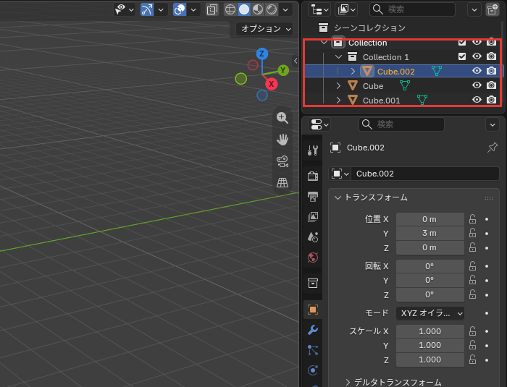Image resolution: width=507 pixels, height=387 pixels.
Task: Select the Object properties tab
Action: tap(313, 310)
